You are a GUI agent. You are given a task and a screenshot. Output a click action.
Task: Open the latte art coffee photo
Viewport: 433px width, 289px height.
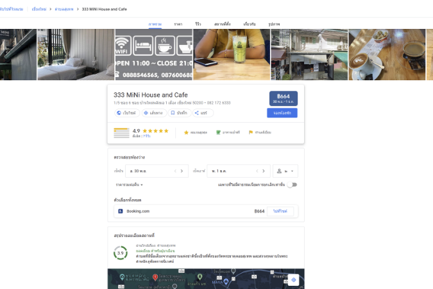tap(387, 55)
